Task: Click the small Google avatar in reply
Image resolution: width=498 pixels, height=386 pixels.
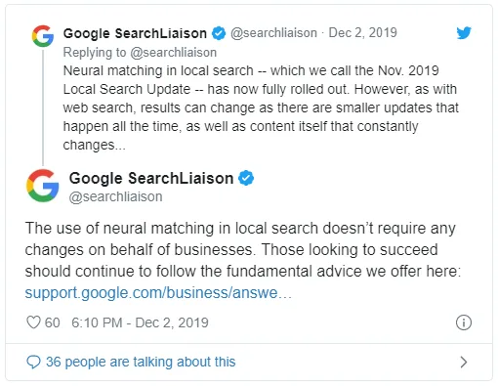Action: [43, 36]
